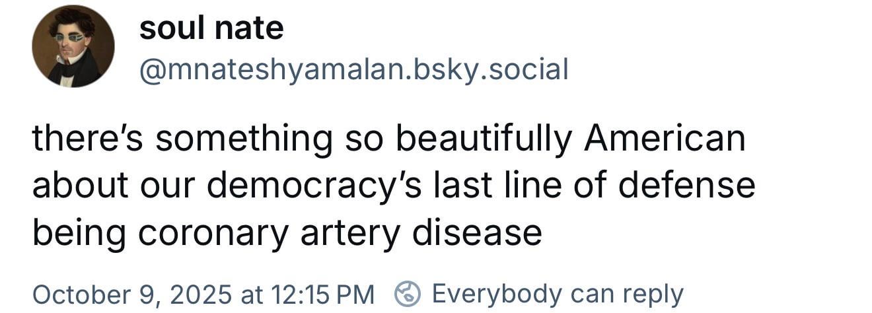Open soul nate's profile avatar picture
Screen dimensions: 872x313
(73, 46)
